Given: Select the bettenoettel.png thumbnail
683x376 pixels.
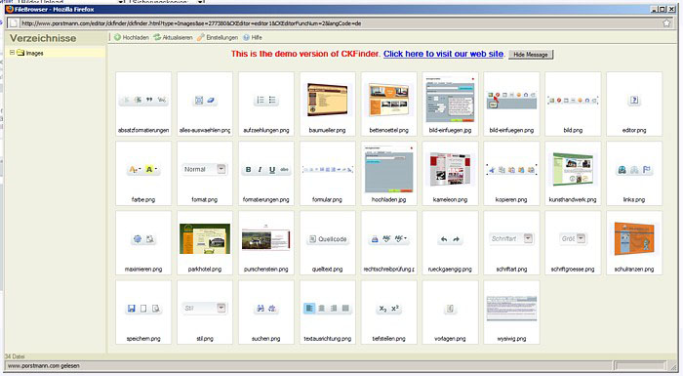Looking at the screenshot, I should [389, 104].
